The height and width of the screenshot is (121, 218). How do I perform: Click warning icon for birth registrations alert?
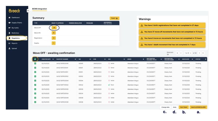pos(142,25)
